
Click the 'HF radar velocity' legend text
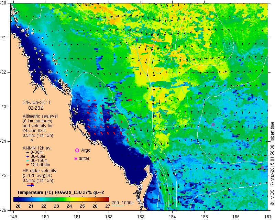point(40,171)
